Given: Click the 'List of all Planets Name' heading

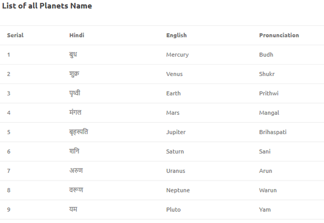Looking at the screenshot, I should pos(47,6).
